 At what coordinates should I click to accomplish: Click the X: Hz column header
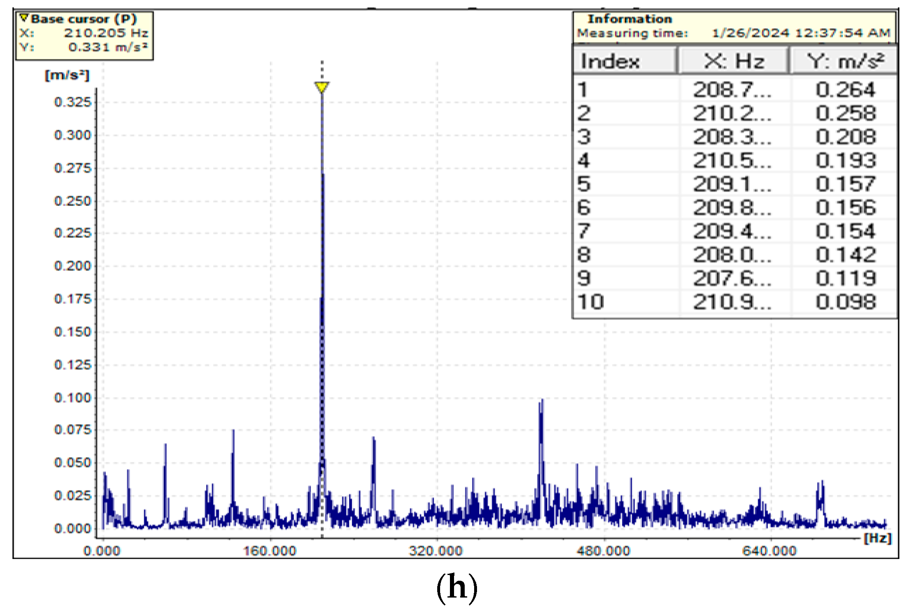pos(734,62)
